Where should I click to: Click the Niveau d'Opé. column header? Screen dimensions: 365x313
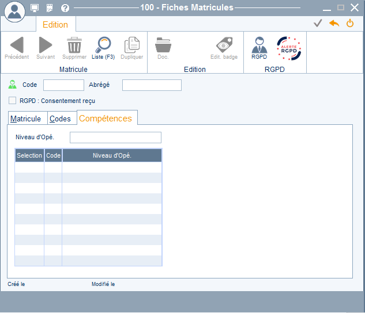[112, 155]
